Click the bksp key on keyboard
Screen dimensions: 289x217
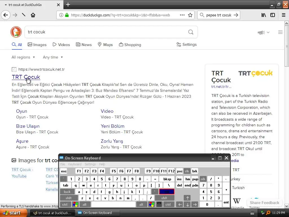point(167,179)
